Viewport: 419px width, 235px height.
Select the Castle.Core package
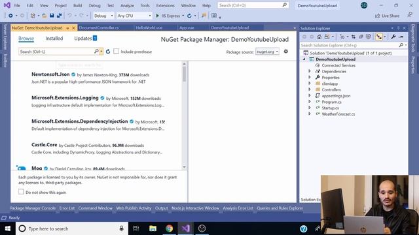[x=98, y=148]
